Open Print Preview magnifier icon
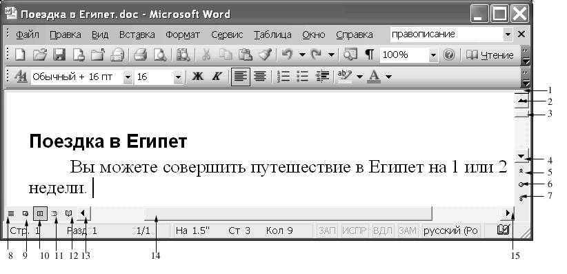 point(159,55)
